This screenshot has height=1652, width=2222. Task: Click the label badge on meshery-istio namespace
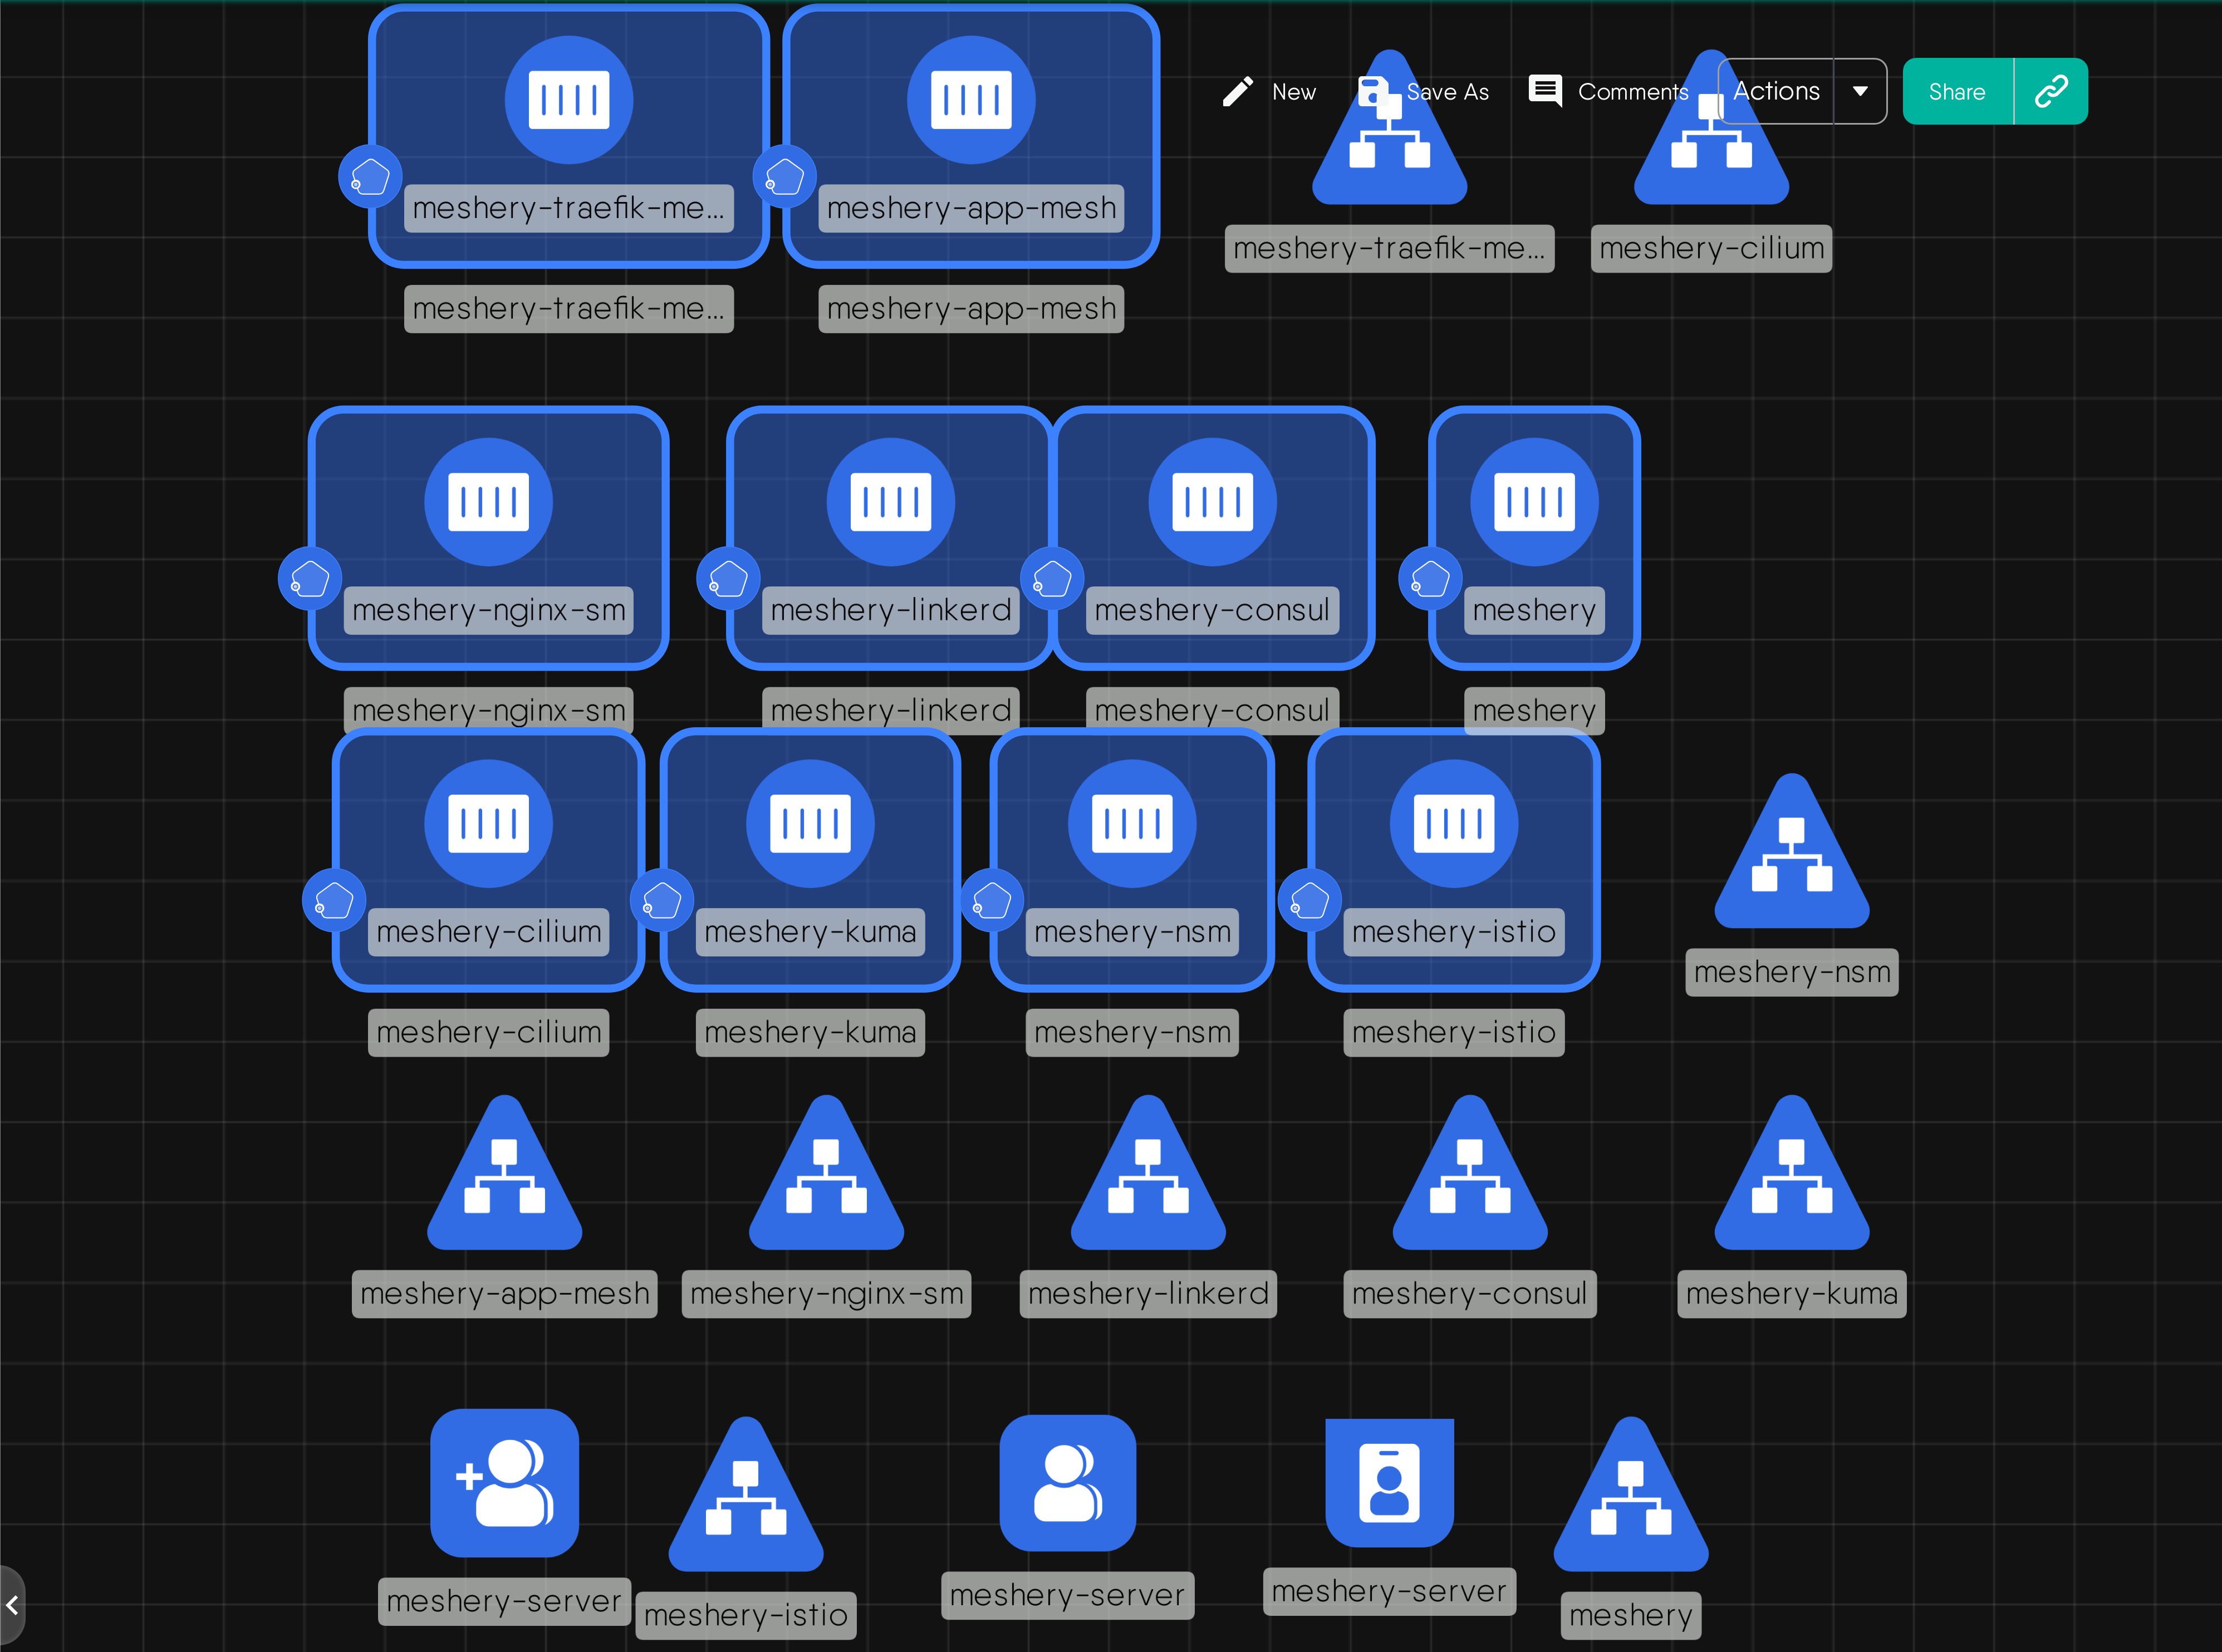click(x=1308, y=901)
